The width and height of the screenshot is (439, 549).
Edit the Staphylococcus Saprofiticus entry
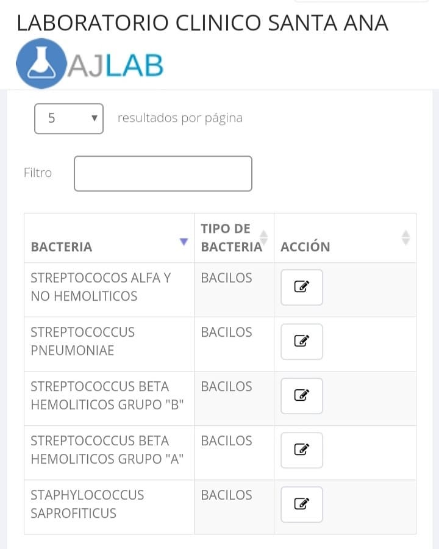(x=301, y=504)
